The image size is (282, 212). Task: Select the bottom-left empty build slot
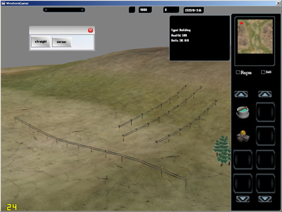243,183
